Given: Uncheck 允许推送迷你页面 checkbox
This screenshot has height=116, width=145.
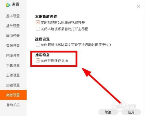Looking at the screenshot, I should tap(38, 60).
